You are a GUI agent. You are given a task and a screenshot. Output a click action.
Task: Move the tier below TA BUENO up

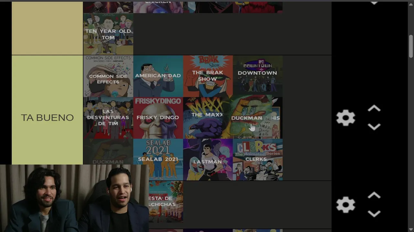pos(374,196)
